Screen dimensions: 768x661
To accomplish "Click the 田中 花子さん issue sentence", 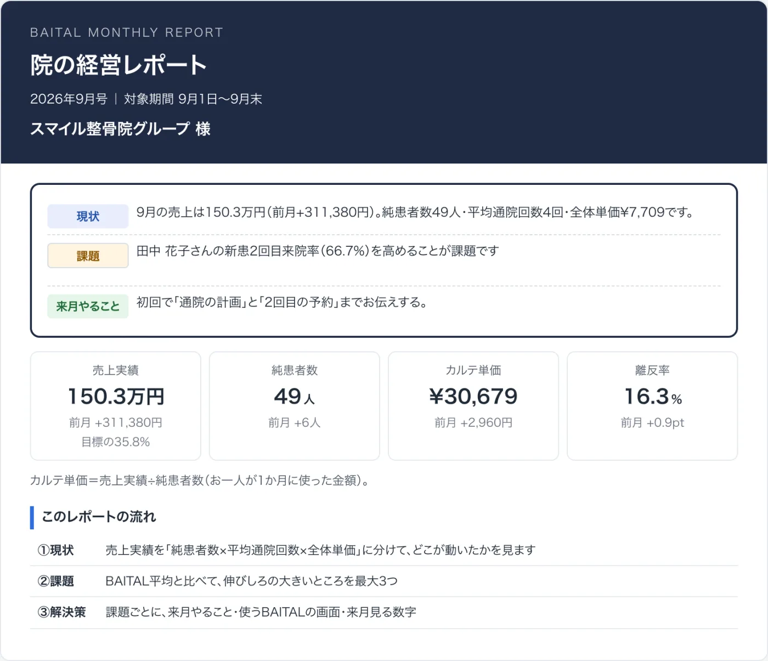I will point(318,251).
